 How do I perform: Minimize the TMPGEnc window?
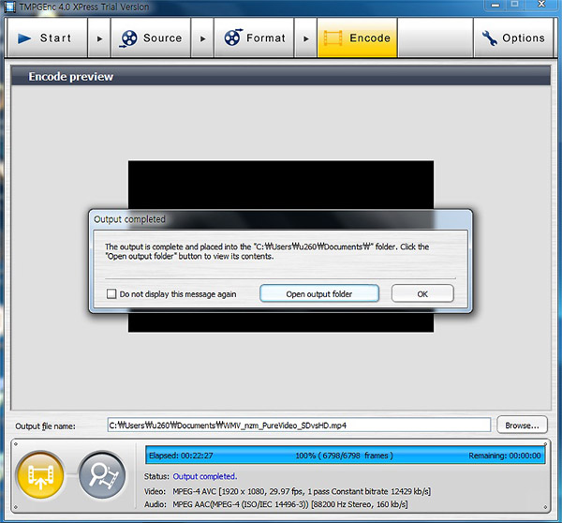click(495, 5)
